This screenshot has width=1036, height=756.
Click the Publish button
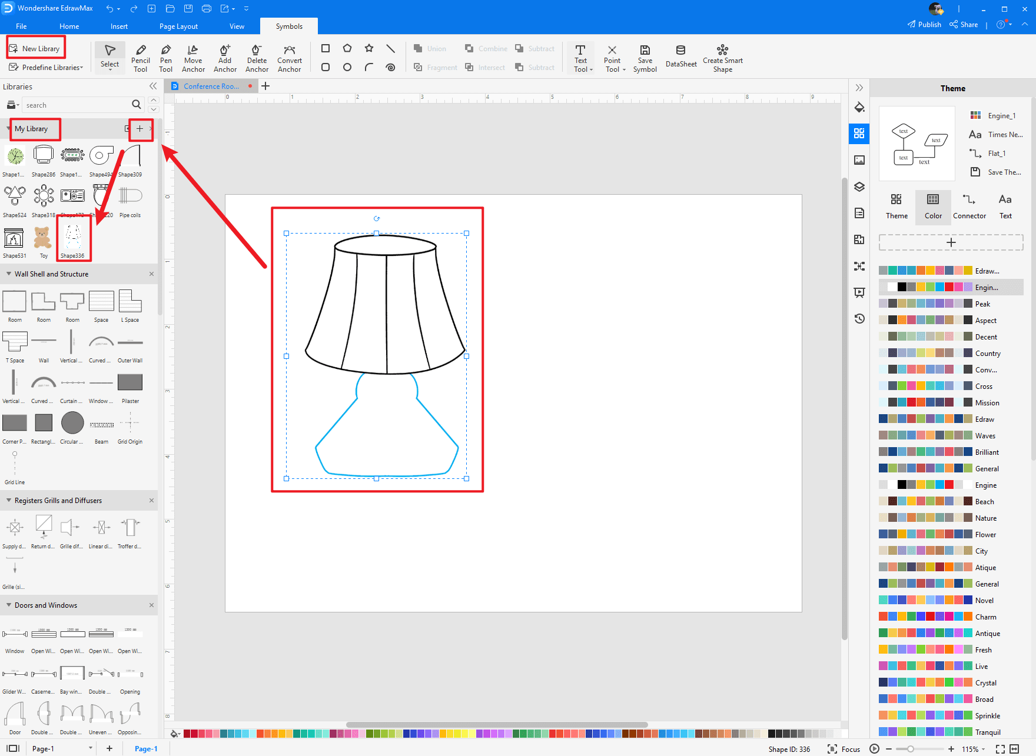click(924, 25)
